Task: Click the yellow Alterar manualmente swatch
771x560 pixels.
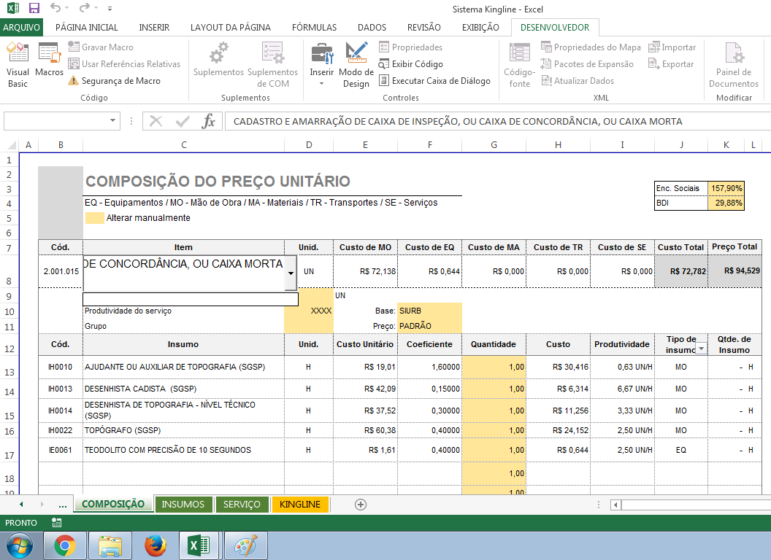Action: pyautogui.click(x=94, y=218)
